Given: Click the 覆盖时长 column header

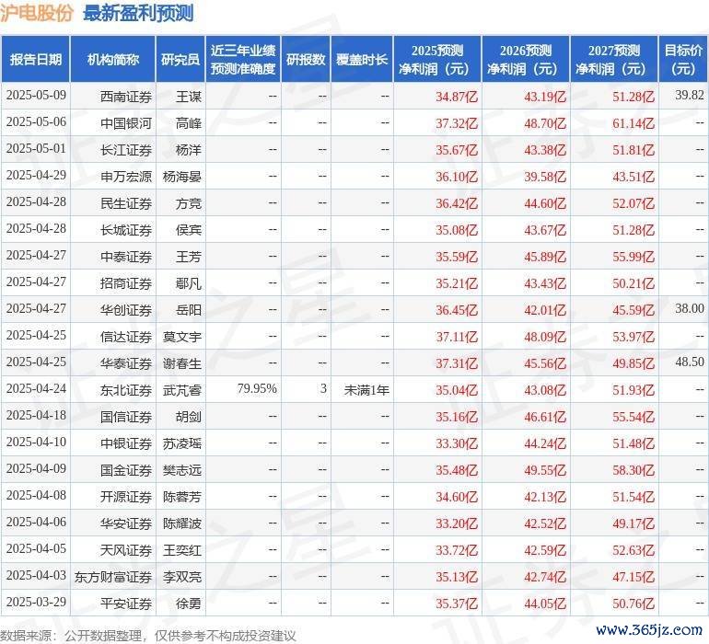Looking at the screenshot, I should pyautogui.click(x=362, y=59).
